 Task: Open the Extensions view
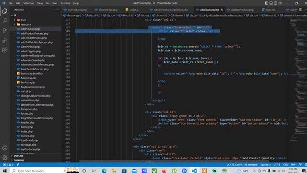click(x=5, y=50)
